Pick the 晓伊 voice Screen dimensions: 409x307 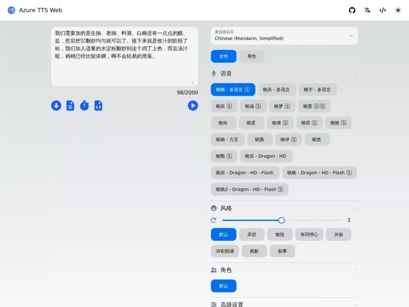click(288, 139)
